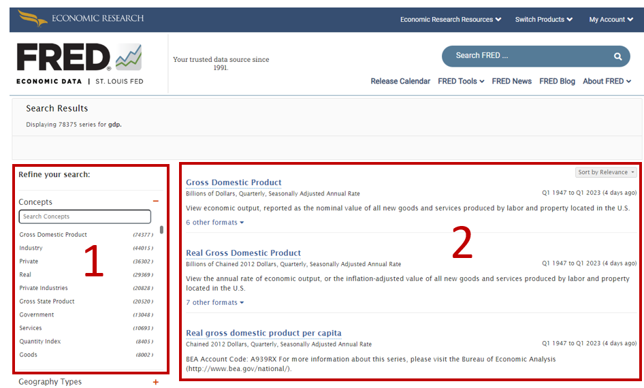The height and width of the screenshot is (388, 644).
Task: Filter by Private Industries concept
Action: 44,288
